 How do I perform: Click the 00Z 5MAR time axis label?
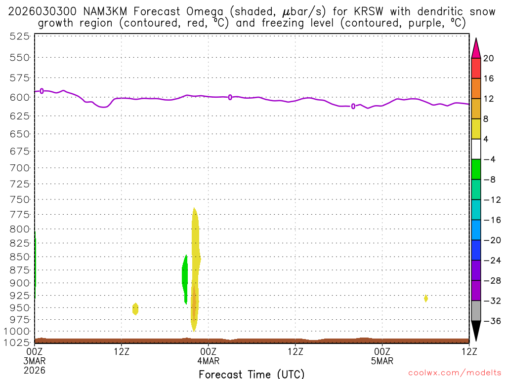(382, 356)
